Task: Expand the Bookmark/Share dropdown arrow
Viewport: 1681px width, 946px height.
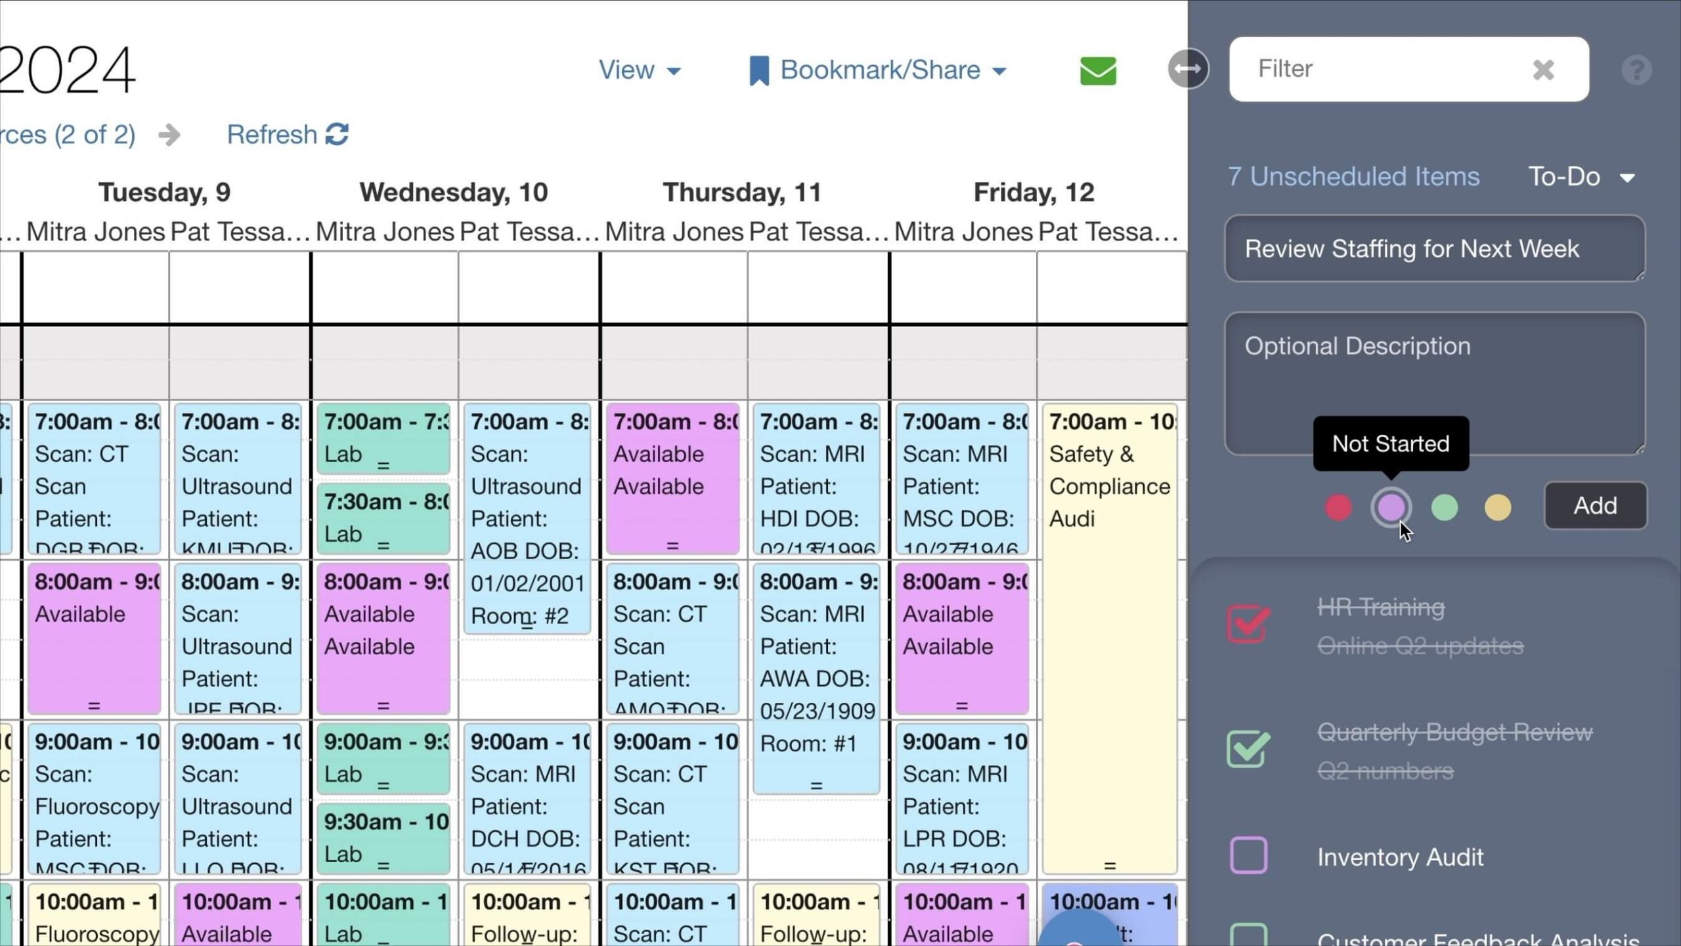Action: (999, 71)
